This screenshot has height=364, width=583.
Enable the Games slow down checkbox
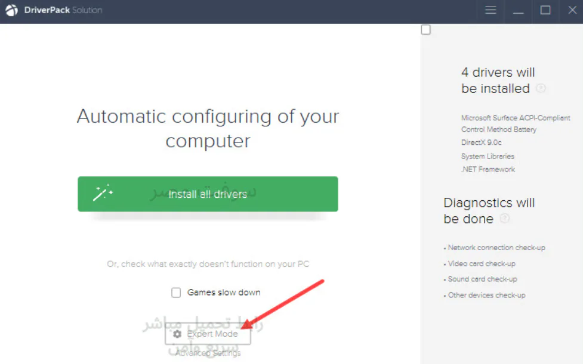coord(176,293)
